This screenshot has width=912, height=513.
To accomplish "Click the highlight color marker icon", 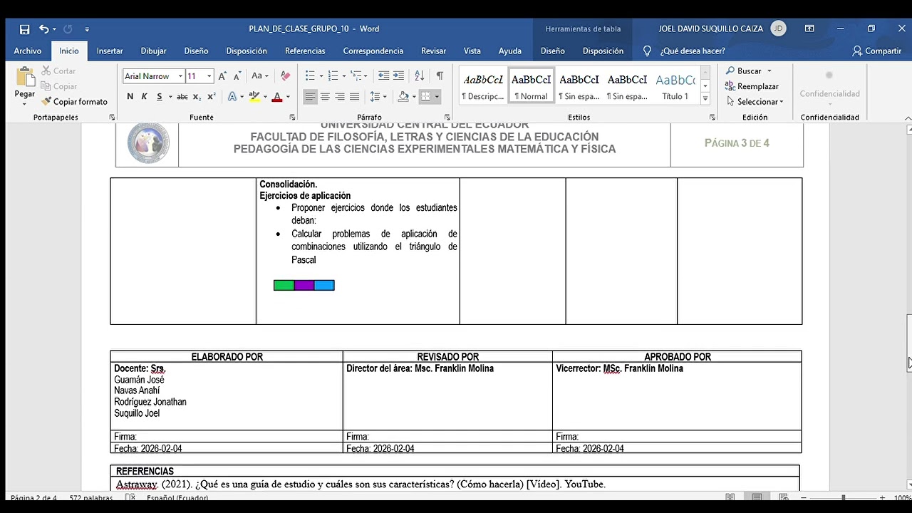I will tap(254, 97).
